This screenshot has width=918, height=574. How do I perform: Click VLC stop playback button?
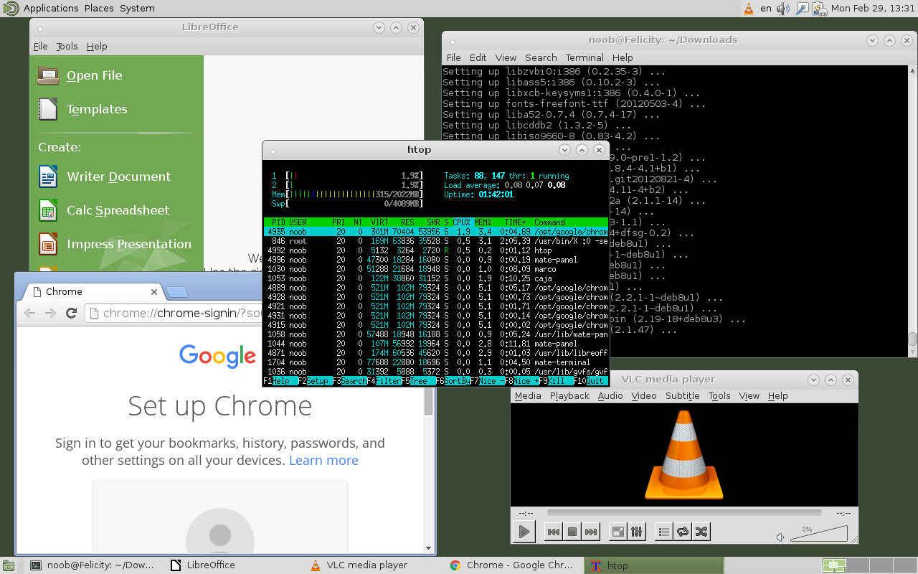(x=572, y=532)
